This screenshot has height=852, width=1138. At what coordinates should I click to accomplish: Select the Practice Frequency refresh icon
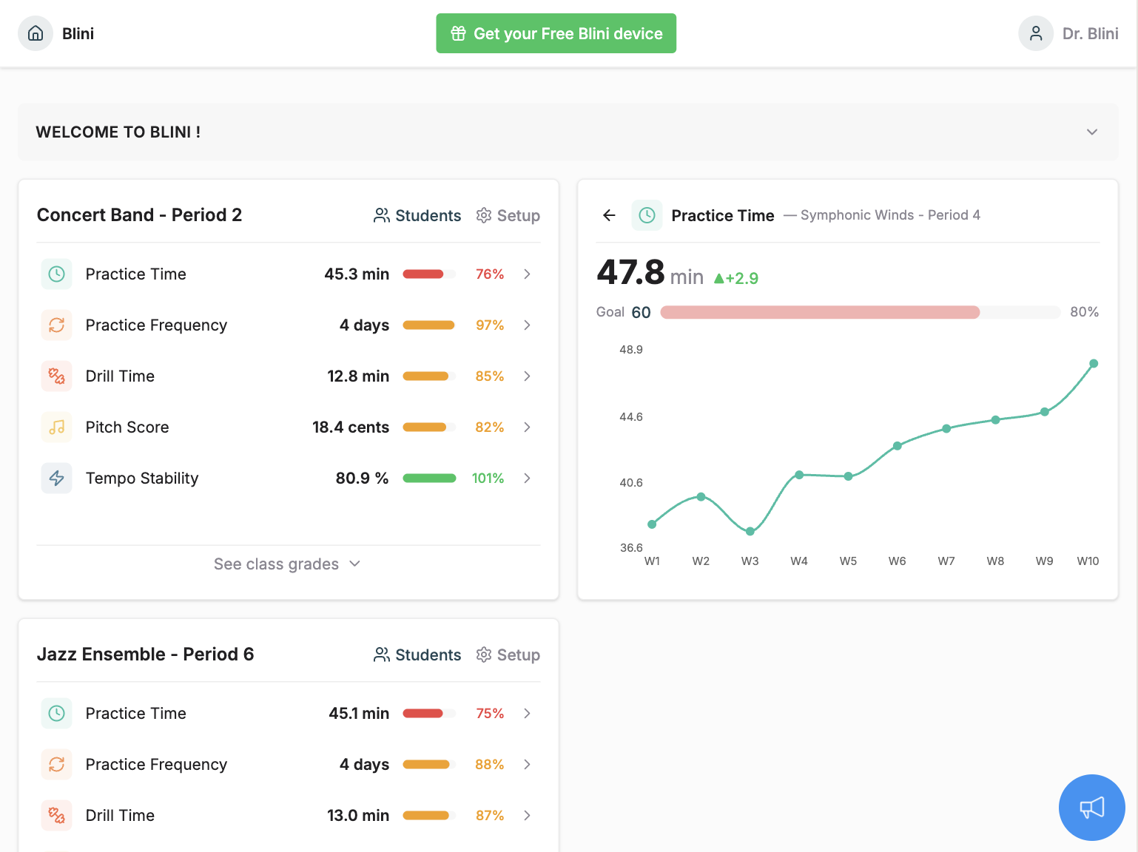(56, 325)
